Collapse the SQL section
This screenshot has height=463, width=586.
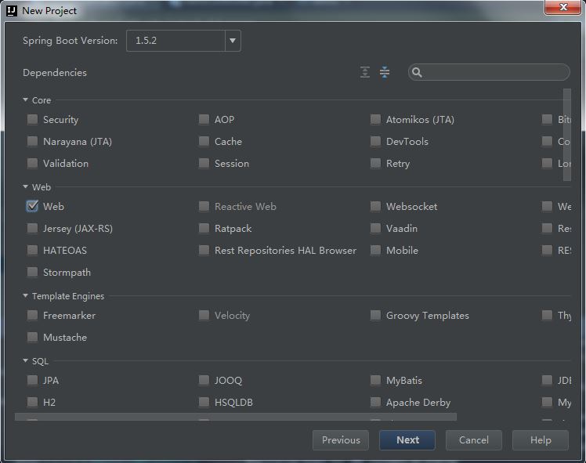pos(25,360)
